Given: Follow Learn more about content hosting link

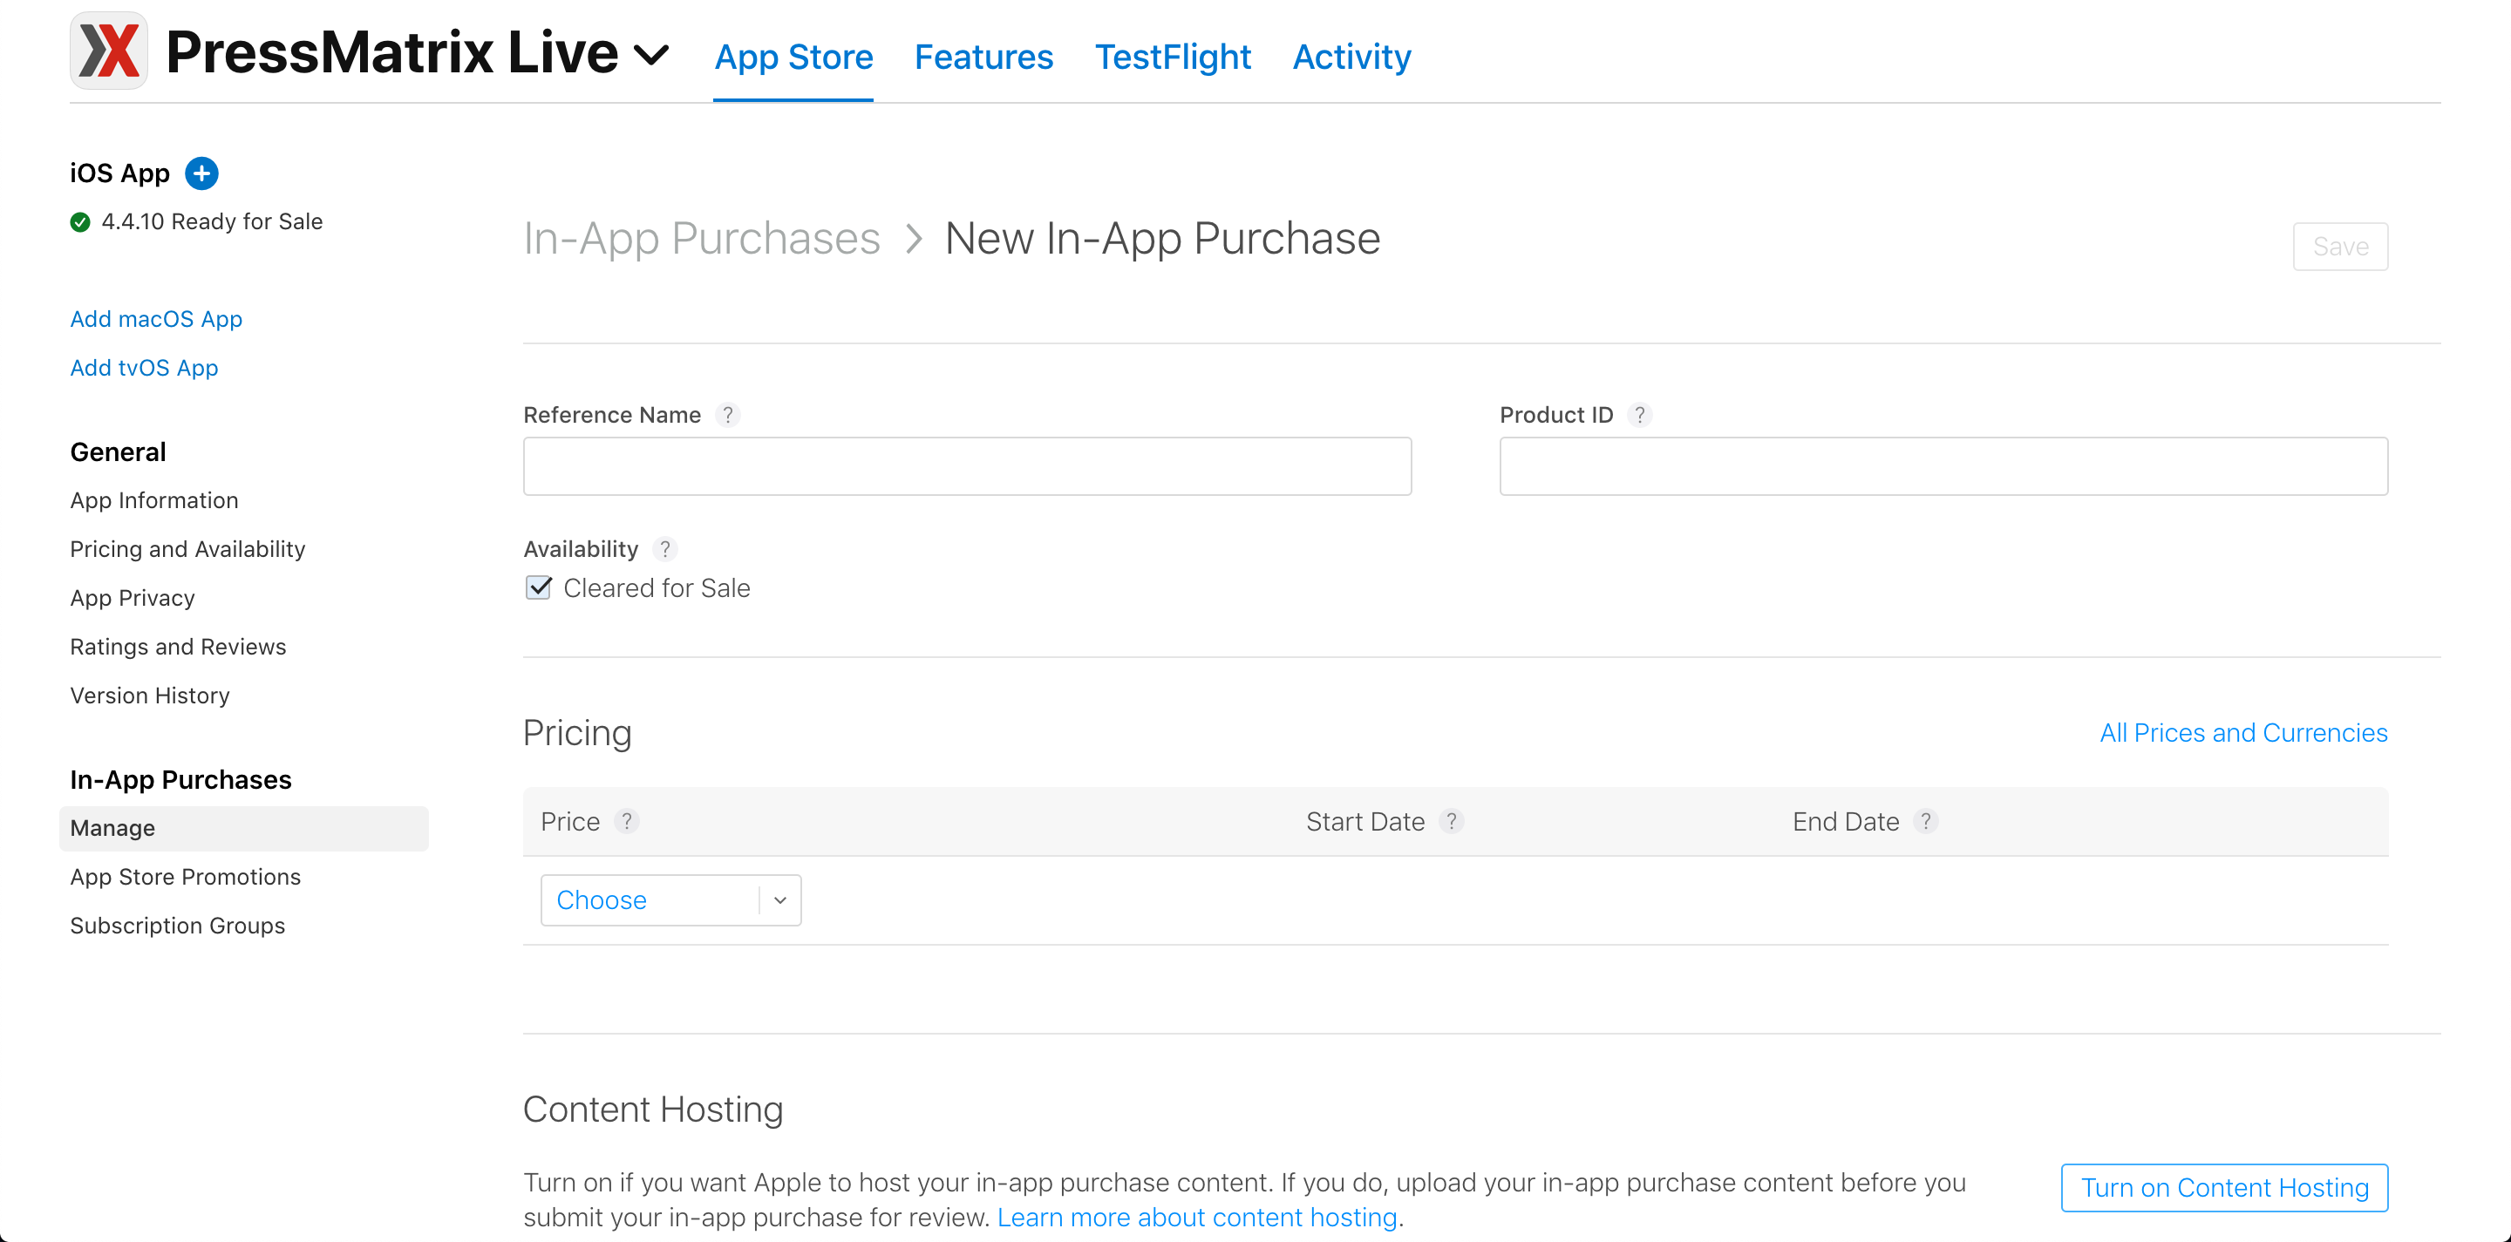Looking at the screenshot, I should 1197,1218.
